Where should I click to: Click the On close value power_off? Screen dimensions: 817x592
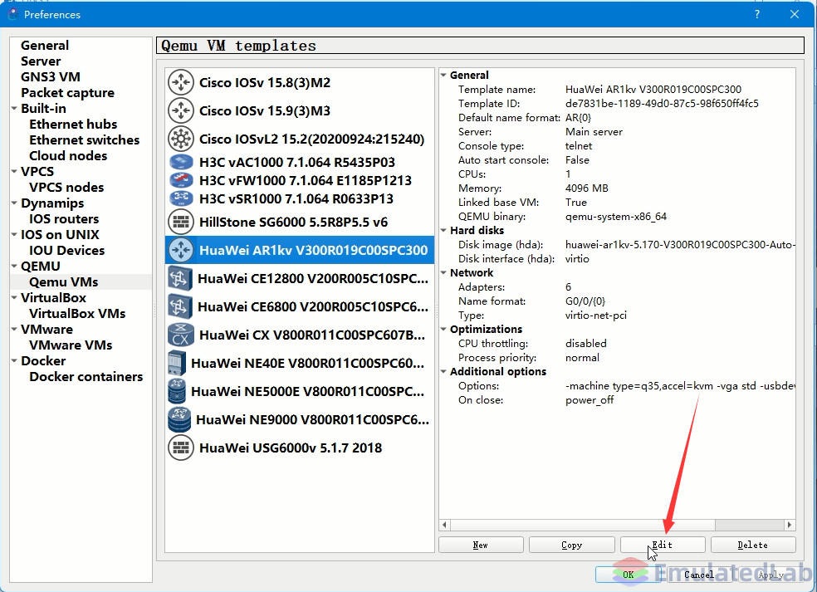coord(590,400)
